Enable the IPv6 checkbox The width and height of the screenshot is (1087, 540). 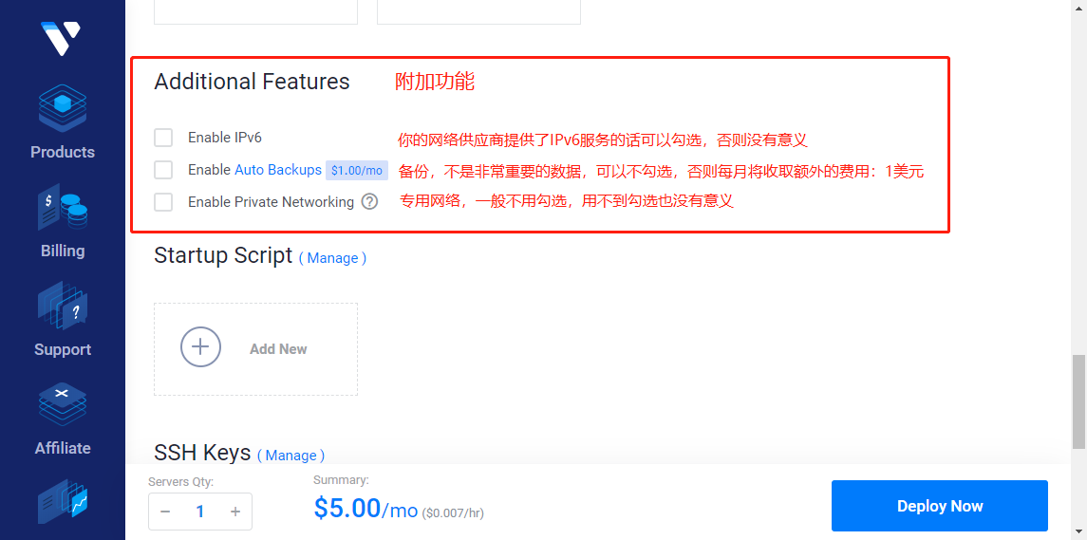(163, 138)
